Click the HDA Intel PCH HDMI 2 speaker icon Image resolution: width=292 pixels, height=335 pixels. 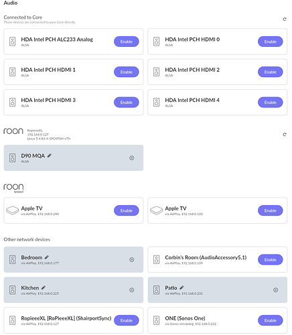(157, 72)
